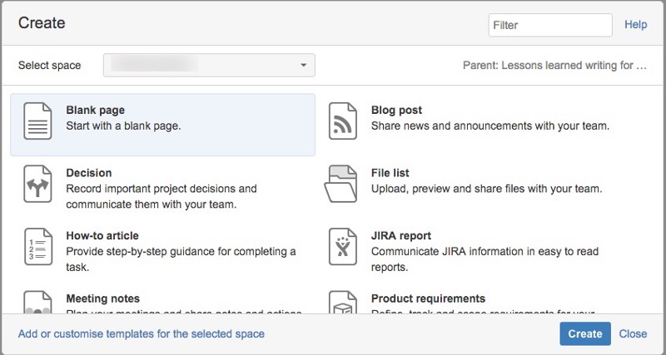Click the Blog post RSS icon
666x355 pixels.
tap(343, 123)
